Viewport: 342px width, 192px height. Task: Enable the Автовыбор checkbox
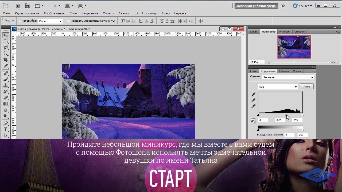20,21
